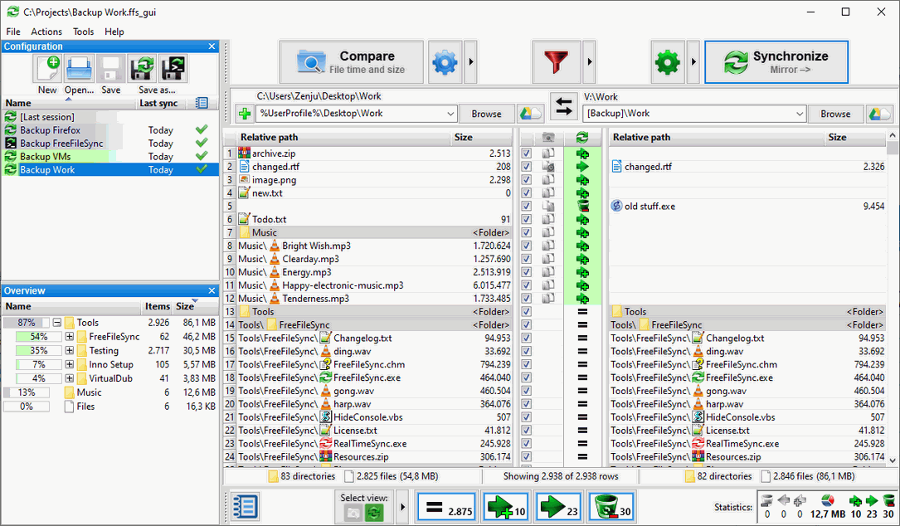Click the sync action column header icon
This screenshot has width=900, height=526.
[x=582, y=137]
